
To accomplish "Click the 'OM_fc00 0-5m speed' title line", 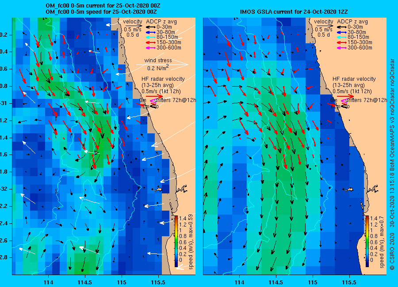I will click(101, 11).
